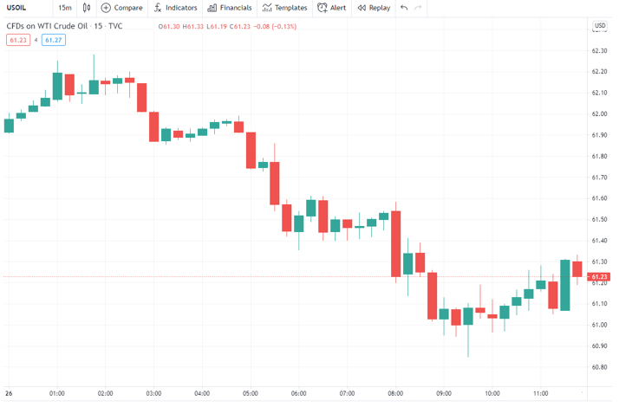Viewport: 619px width, 407px height.
Task: Click the 26 date label on time axis
Action: click(9, 393)
